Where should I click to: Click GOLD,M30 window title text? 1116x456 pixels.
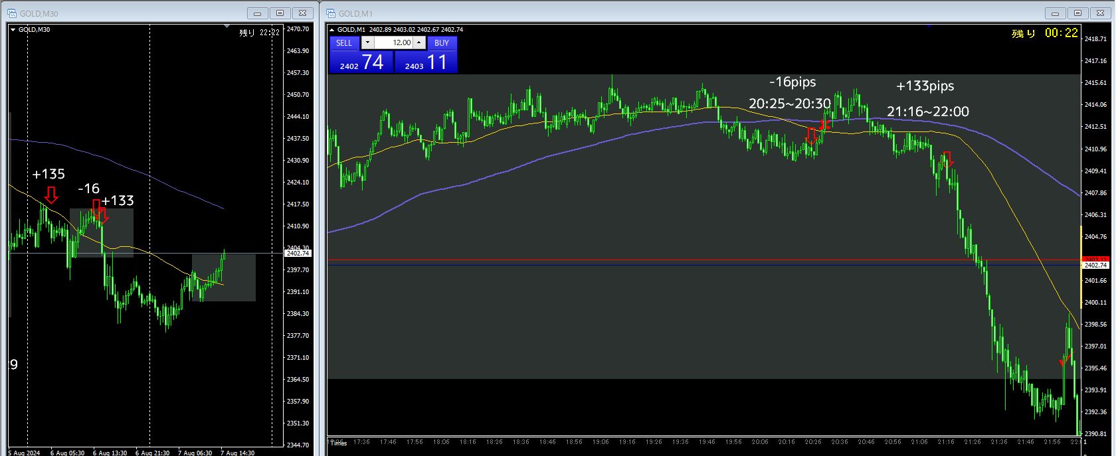click(x=39, y=13)
